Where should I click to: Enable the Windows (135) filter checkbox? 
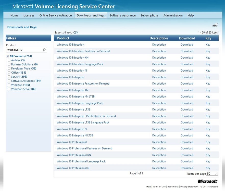[x=9, y=85]
